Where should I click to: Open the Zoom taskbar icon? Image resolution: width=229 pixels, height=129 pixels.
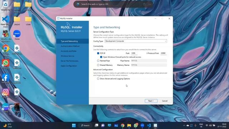[142, 125]
